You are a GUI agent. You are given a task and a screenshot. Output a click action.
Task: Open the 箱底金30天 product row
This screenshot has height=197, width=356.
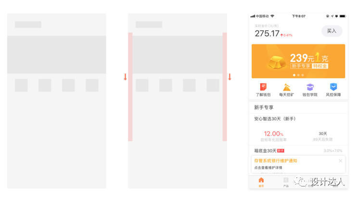click(x=298, y=151)
